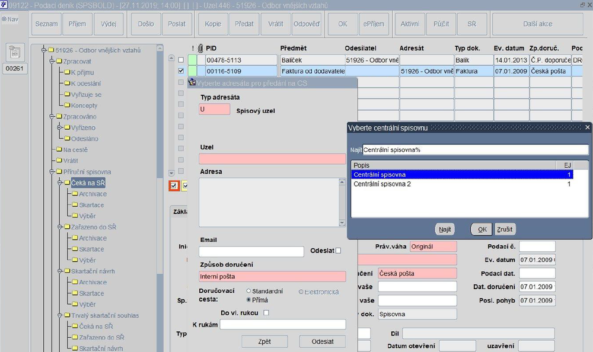
Task: Click the Adresa scrollbar down arrow
Action: point(342,223)
